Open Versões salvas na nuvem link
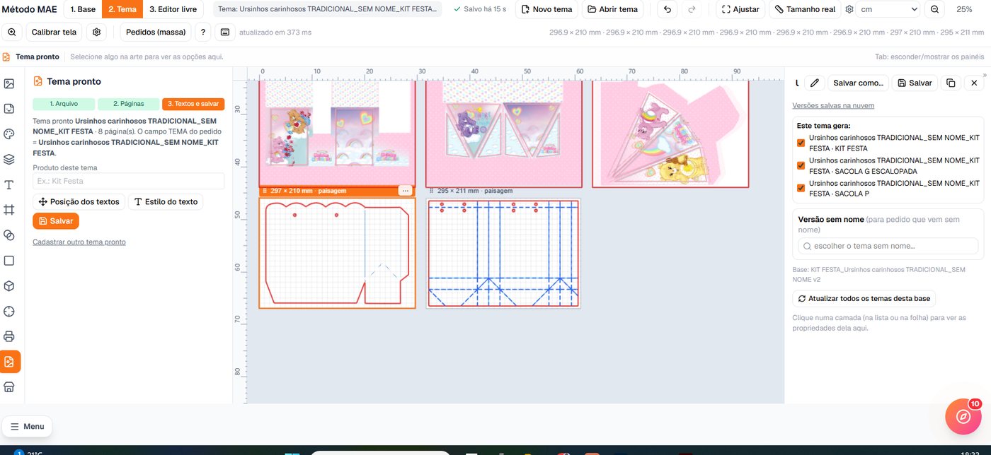Image resolution: width=991 pixels, height=455 pixels. click(x=833, y=105)
